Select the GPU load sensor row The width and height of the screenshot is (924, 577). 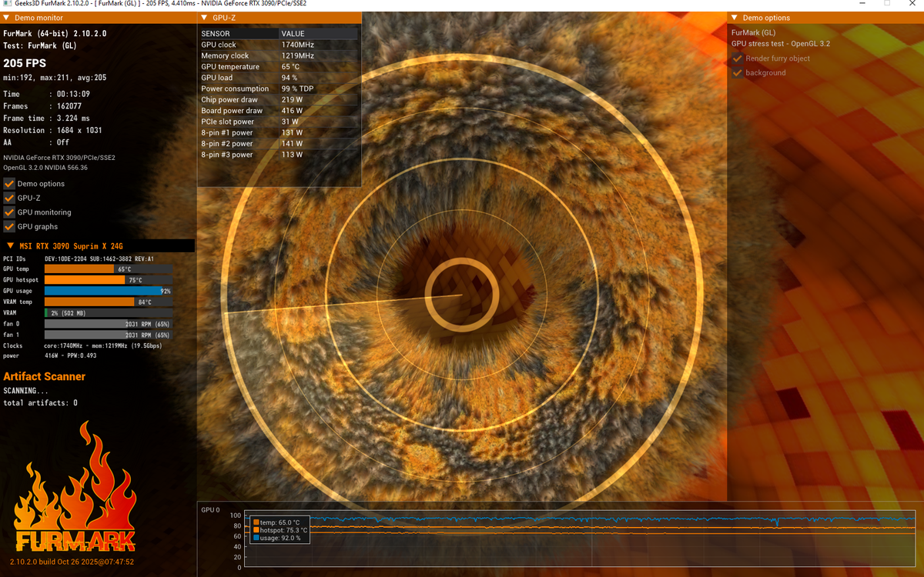coord(279,78)
